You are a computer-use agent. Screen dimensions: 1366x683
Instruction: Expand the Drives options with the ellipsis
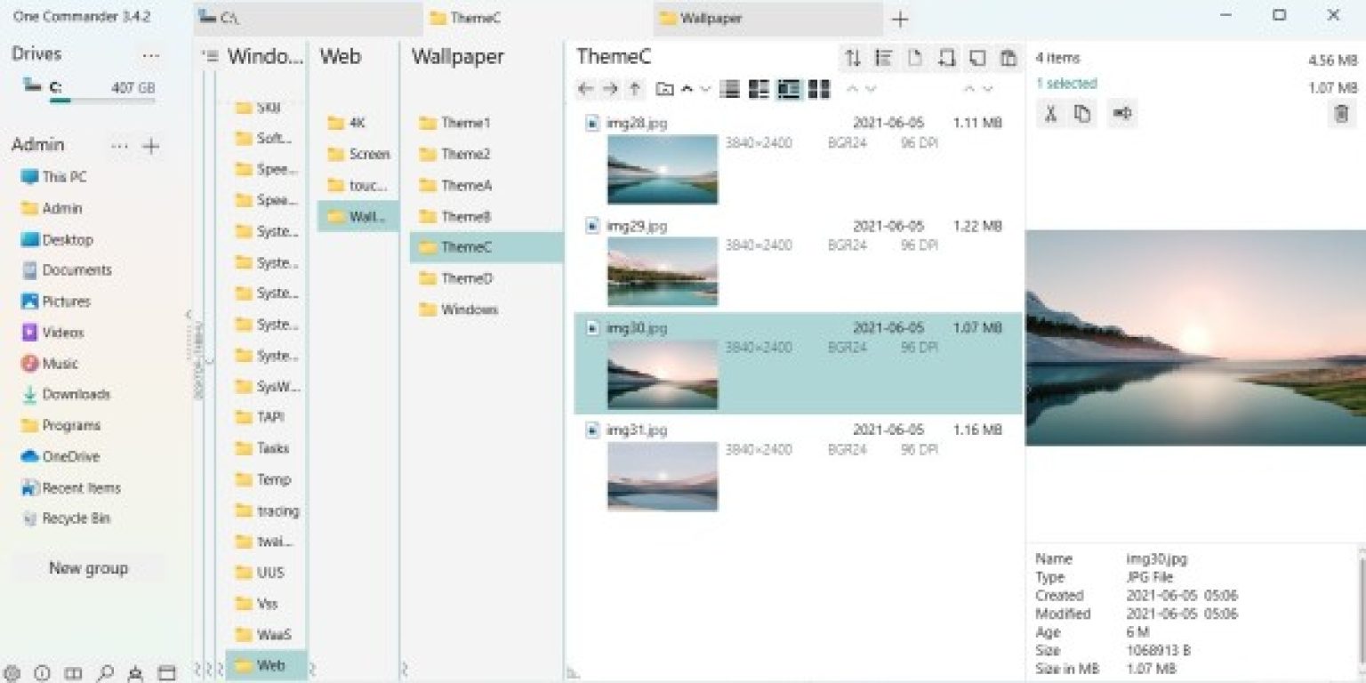pos(150,55)
